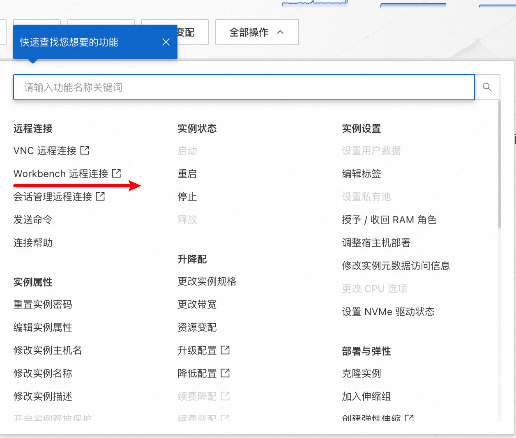Click external-link icon next to VNC 远程连接

85,150
